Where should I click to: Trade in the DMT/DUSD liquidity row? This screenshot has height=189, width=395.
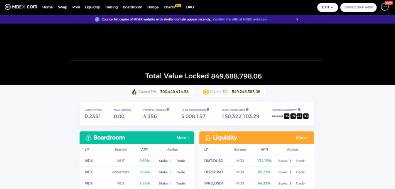[x=300, y=161]
